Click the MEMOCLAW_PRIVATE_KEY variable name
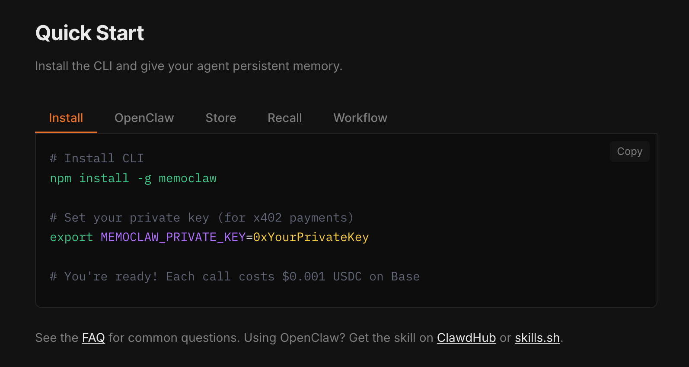 point(173,237)
